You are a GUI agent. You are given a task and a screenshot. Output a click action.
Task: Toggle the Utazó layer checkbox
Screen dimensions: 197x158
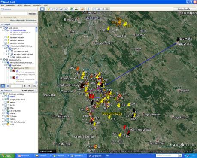6,97
